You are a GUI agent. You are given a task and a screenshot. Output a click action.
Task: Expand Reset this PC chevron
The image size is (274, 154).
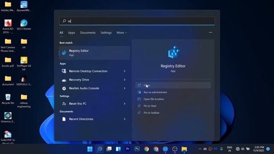click(x=125, y=104)
